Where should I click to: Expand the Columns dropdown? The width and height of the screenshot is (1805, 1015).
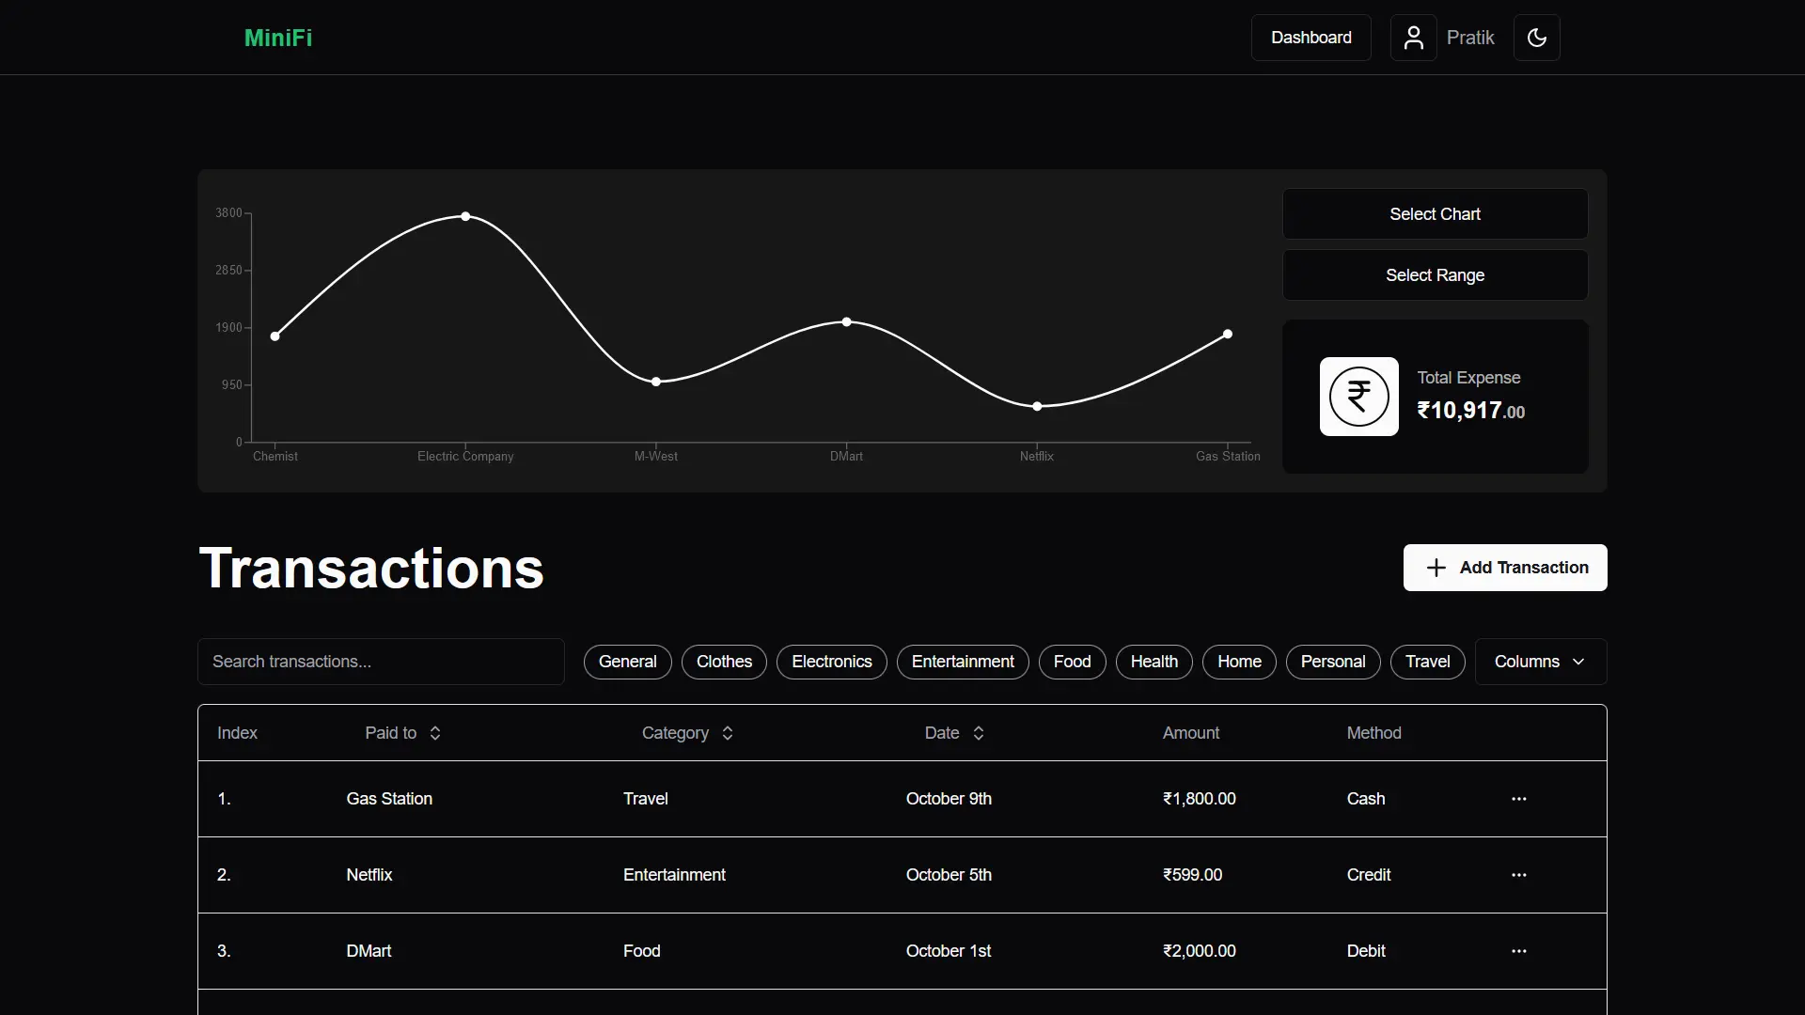(x=1540, y=662)
